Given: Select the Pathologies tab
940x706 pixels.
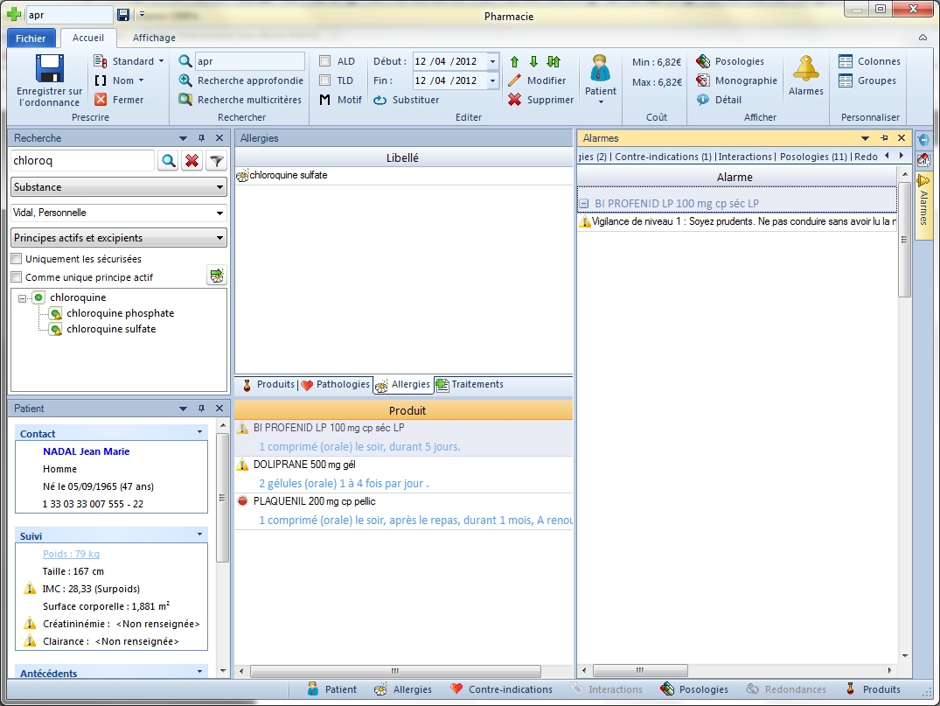Looking at the screenshot, I should (x=335, y=385).
